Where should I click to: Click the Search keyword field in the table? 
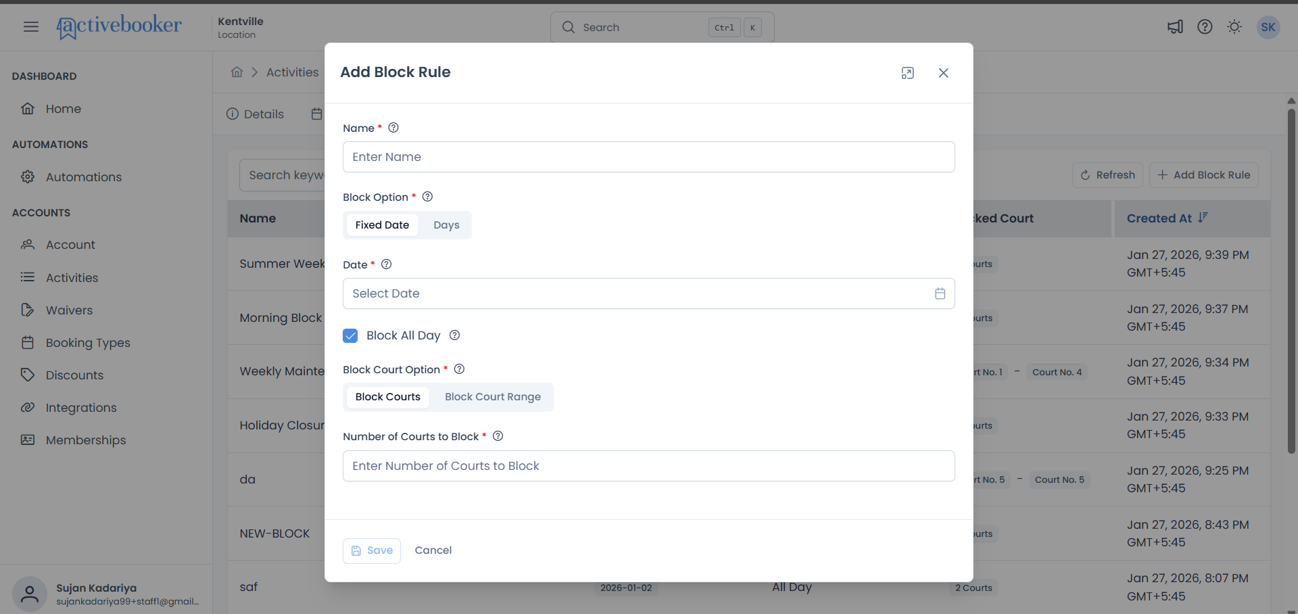click(283, 175)
